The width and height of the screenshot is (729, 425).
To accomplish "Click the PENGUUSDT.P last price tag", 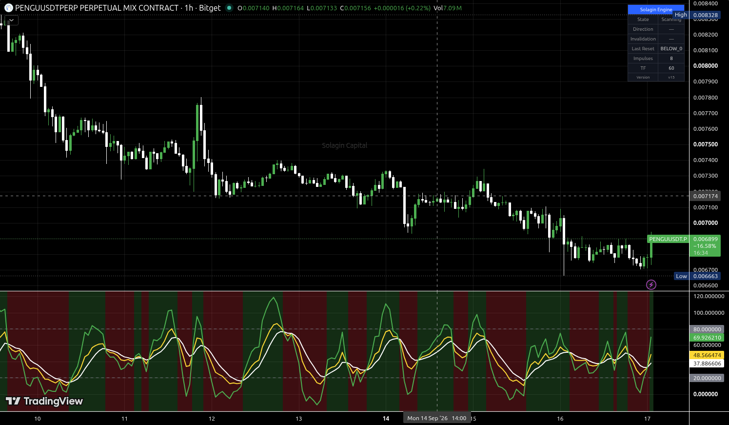I will click(668, 239).
